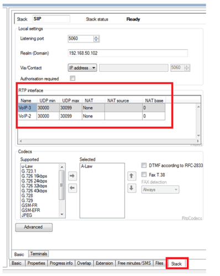Select G.728 codec
This screenshot has width=220, height=276.
(27, 195)
